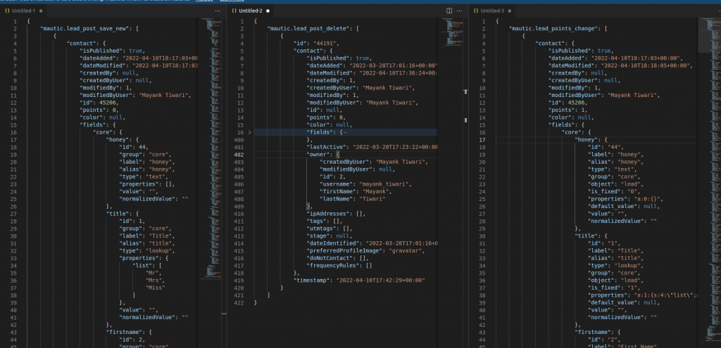Click the "mayank_tiwari" username value
Viewport: 721px width, 348px height.
tap(385, 184)
